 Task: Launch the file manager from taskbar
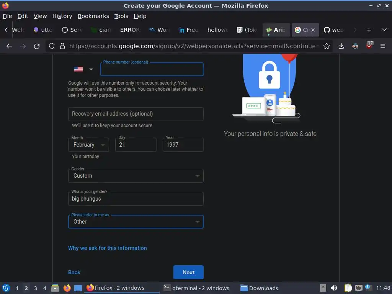click(55, 288)
